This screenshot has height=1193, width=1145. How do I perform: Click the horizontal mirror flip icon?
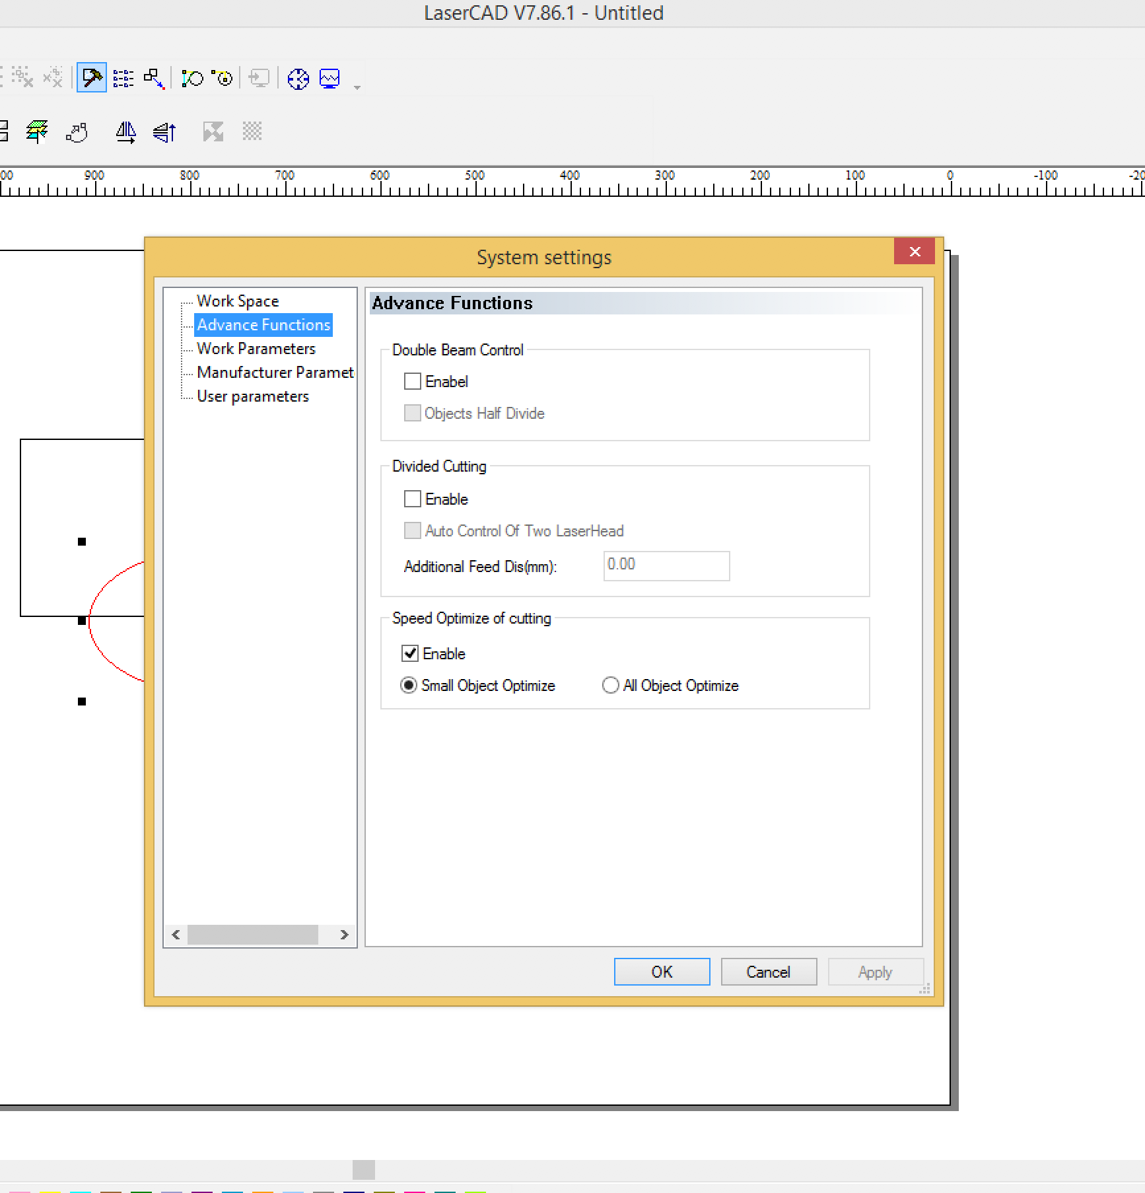[125, 132]
